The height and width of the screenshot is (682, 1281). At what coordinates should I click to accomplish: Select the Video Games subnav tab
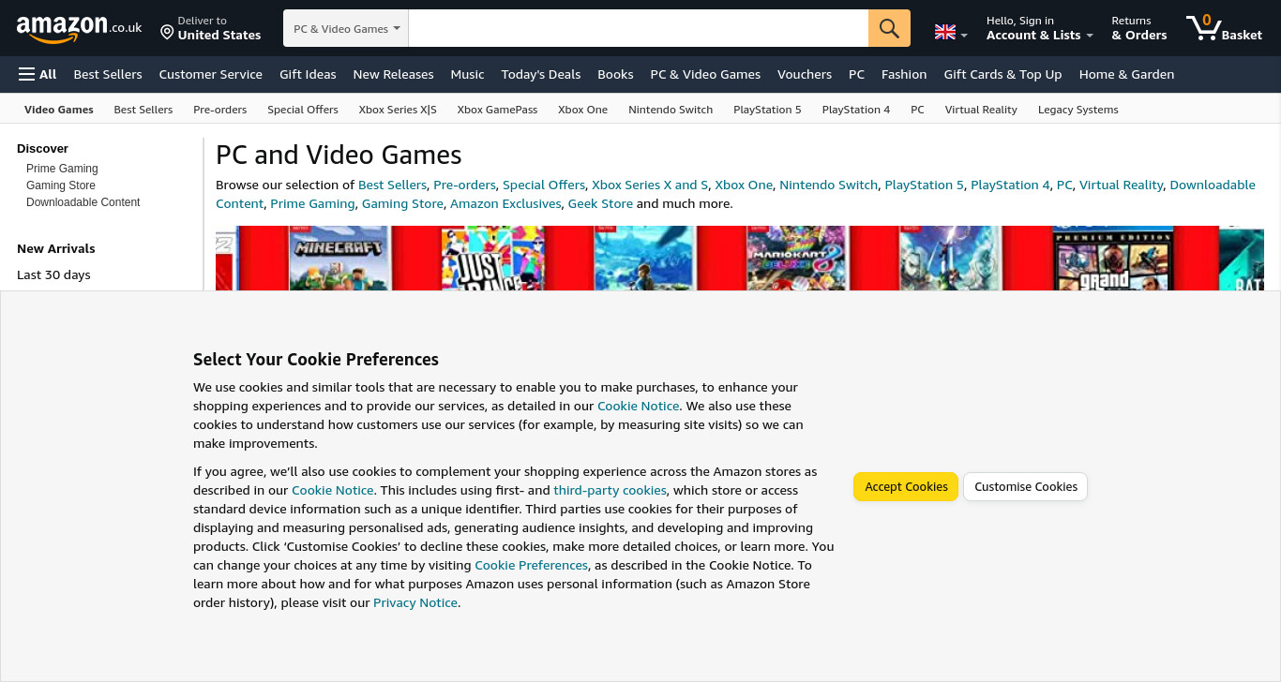[59, 110]
